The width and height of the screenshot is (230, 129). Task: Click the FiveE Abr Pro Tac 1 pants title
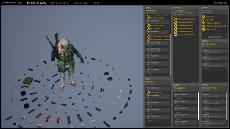pyautogui.click(x=210, y=88)
